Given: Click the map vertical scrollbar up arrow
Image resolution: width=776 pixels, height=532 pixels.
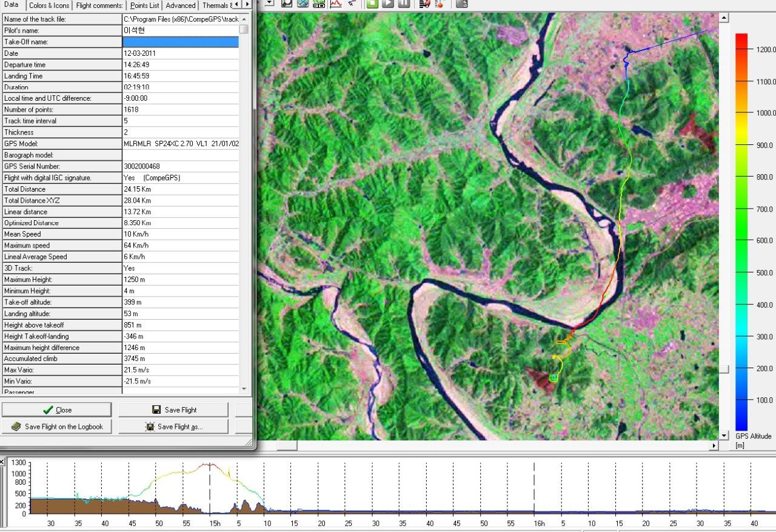Looking at the screenshot, I should tap(724, 18).
